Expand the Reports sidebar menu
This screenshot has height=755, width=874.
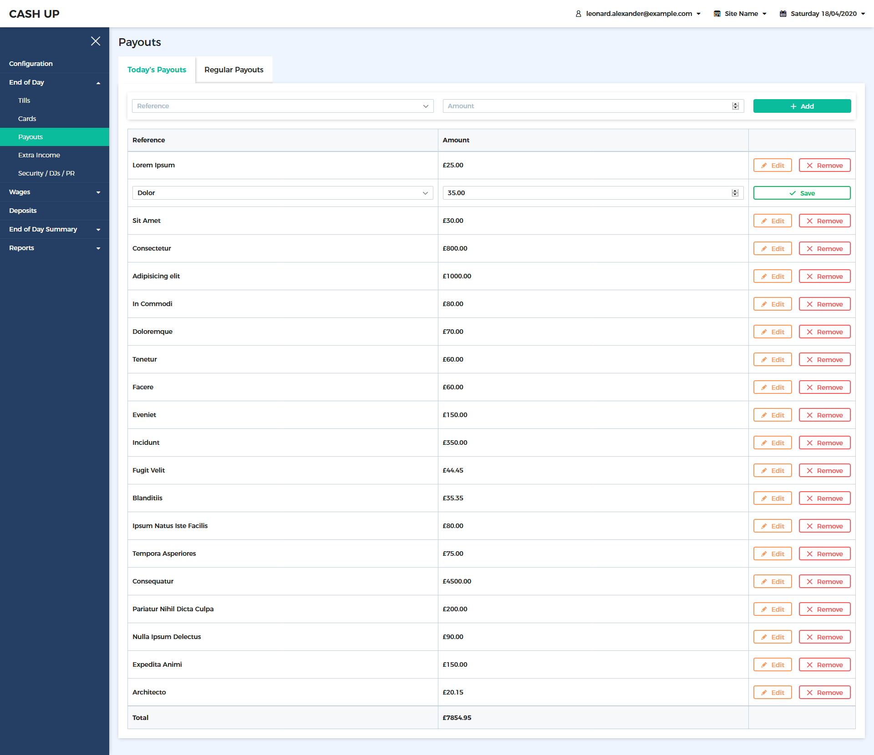[55, 248]
